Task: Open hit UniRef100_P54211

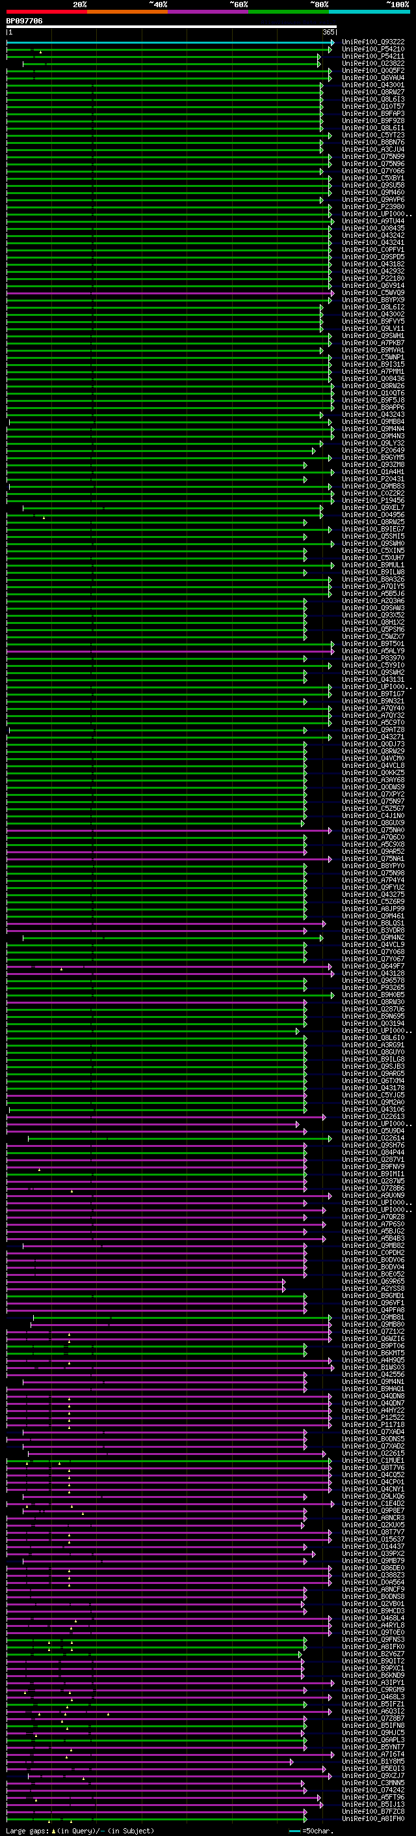Action: click(x=373, y=56)
